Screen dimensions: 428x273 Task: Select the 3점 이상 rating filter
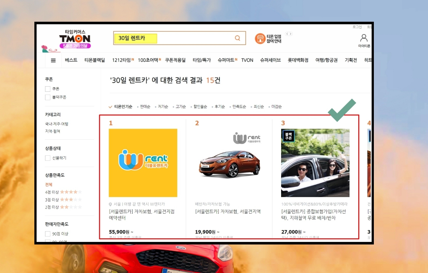click(x=64, y=200)
